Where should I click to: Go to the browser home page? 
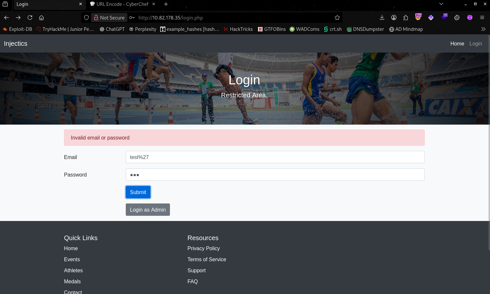coord(41,18)
